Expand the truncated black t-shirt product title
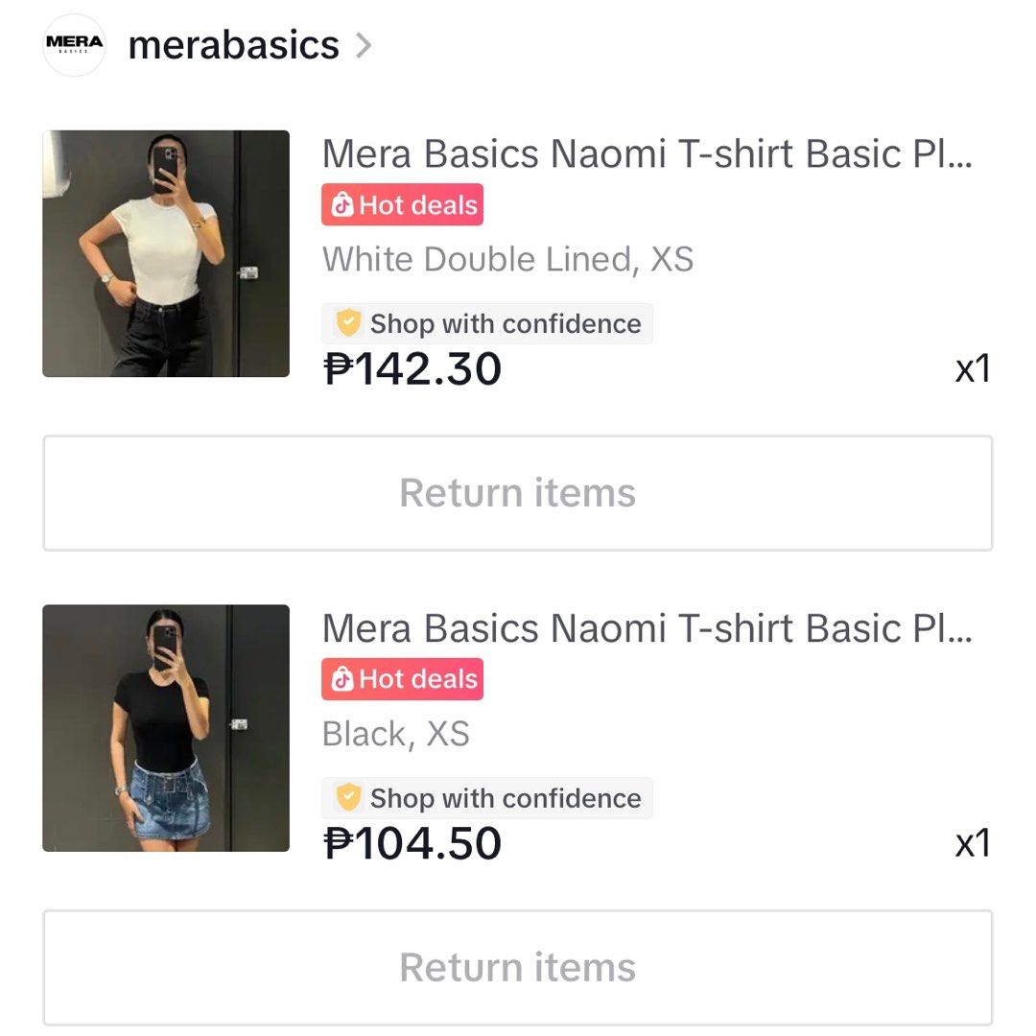The height and width of the screenshot is (1036, 1036). 647,628
